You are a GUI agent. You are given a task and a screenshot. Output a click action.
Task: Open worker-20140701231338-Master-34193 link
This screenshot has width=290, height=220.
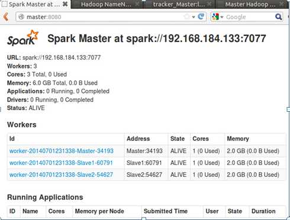click(x=62, y=151)
